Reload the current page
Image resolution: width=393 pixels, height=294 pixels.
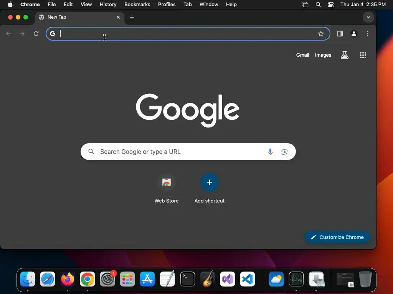coord(36,34)
